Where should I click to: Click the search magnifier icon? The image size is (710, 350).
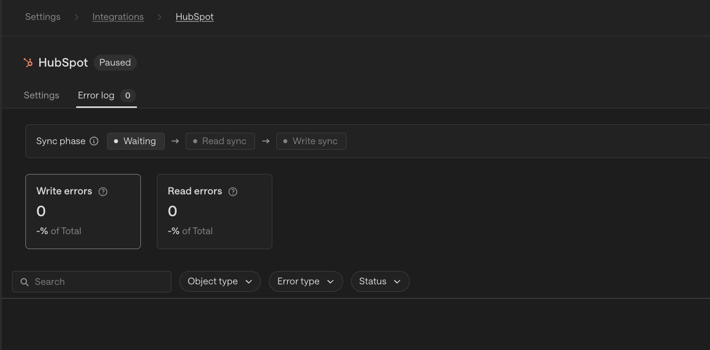point(24,282)
